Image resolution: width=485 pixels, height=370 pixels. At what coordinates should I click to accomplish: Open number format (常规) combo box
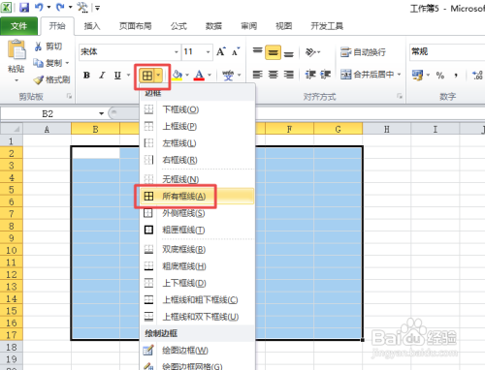point(447,52)
